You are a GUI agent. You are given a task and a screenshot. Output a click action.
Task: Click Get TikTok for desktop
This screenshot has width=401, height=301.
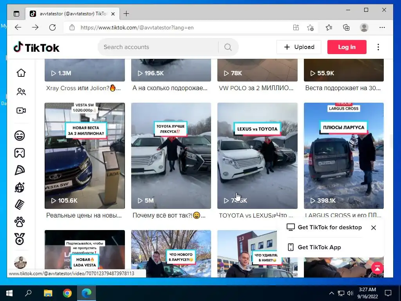[x=324, y=227]
